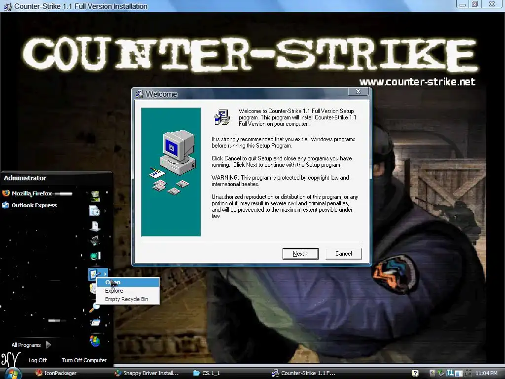The height and width of the screenshot is (379, 505).
Task: Click the white window tray icon
Action: click(x=459, y=373)
